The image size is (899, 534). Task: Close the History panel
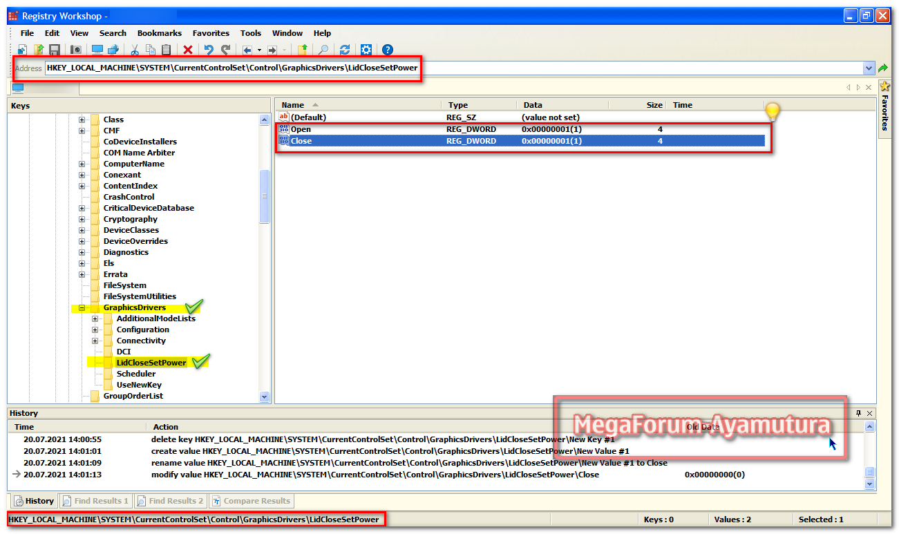[870, 413]
